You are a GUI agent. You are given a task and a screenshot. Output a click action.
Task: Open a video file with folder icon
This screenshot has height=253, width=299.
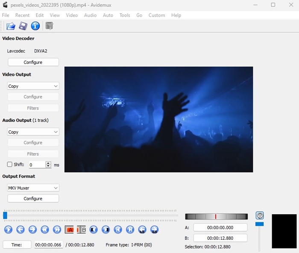[11, 26]
